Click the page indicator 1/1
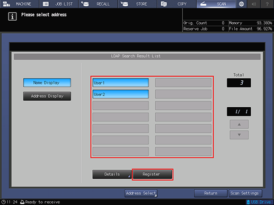 (x=239, y=111)
